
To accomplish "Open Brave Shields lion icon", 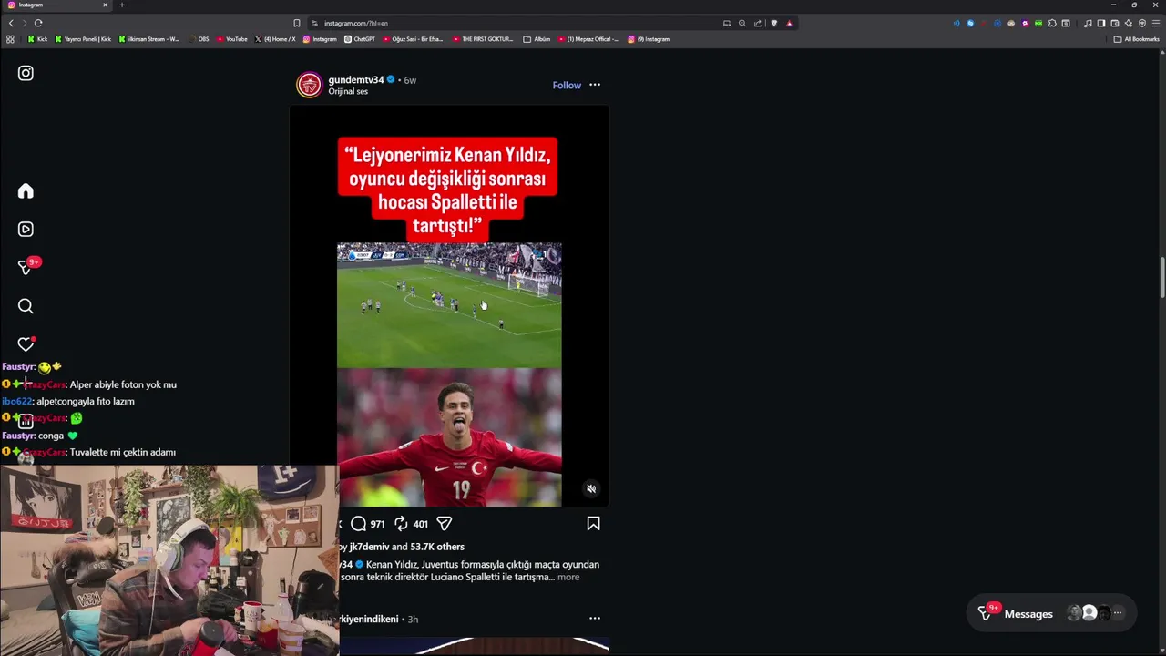I will (774, 23).
